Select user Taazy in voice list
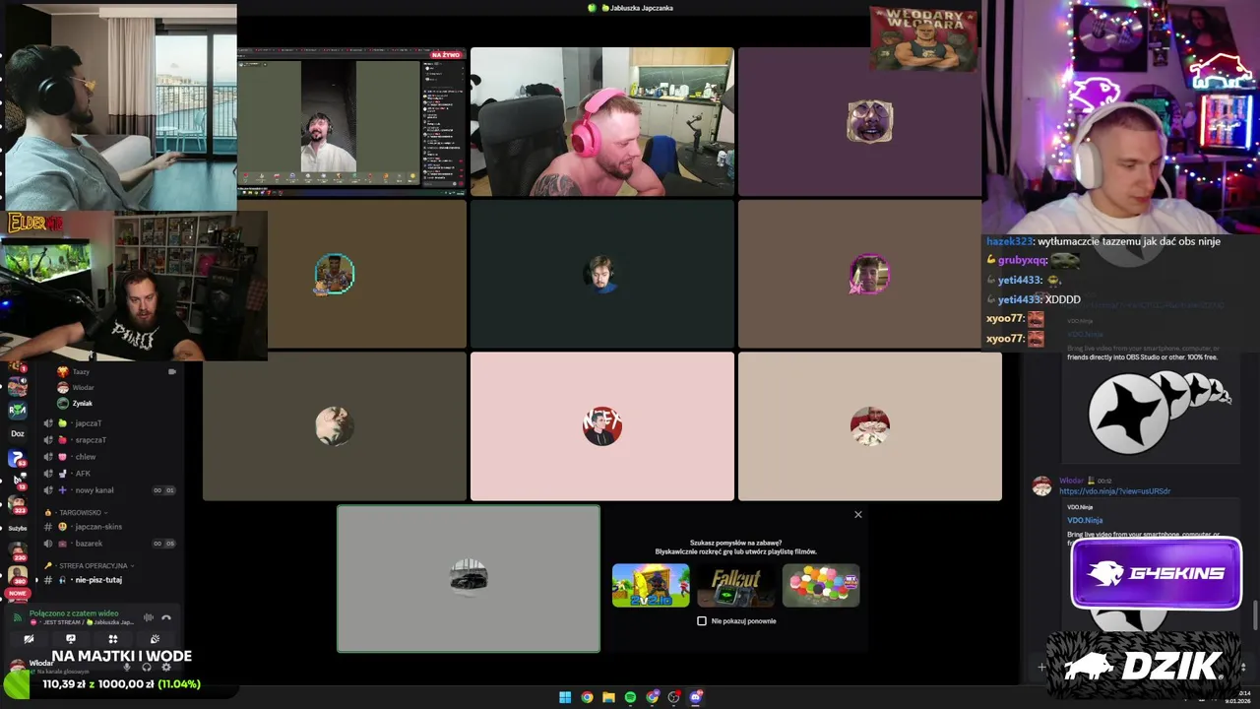The height and width of the screenshot is (709, 1260). tap(81, 372)
